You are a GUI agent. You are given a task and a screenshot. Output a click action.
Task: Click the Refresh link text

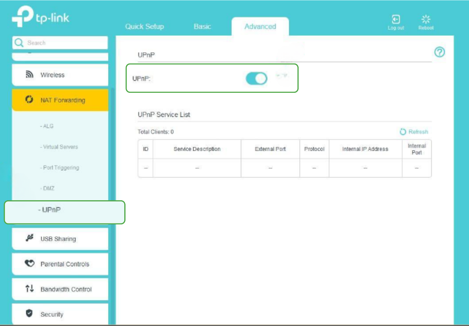coord(418,132)
